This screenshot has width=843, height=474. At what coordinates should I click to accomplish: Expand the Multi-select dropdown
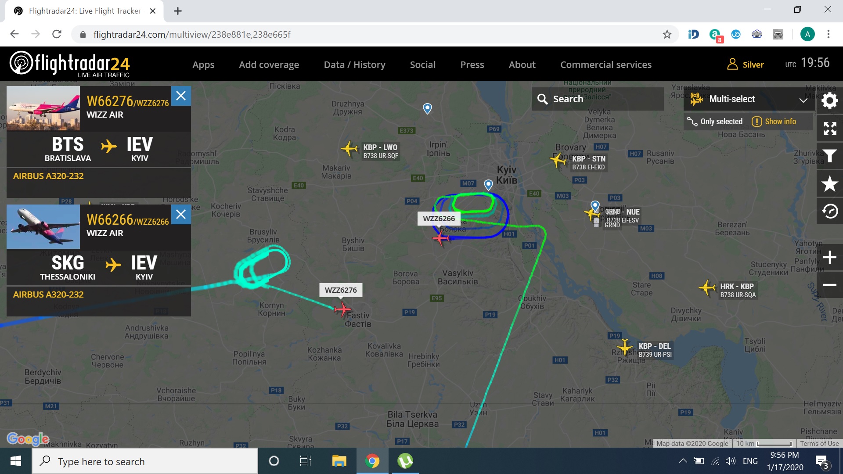(749, 99)
